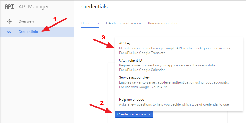Click the Create credentials button
This screenshot has width=246, height=123.
click(134, 114)
